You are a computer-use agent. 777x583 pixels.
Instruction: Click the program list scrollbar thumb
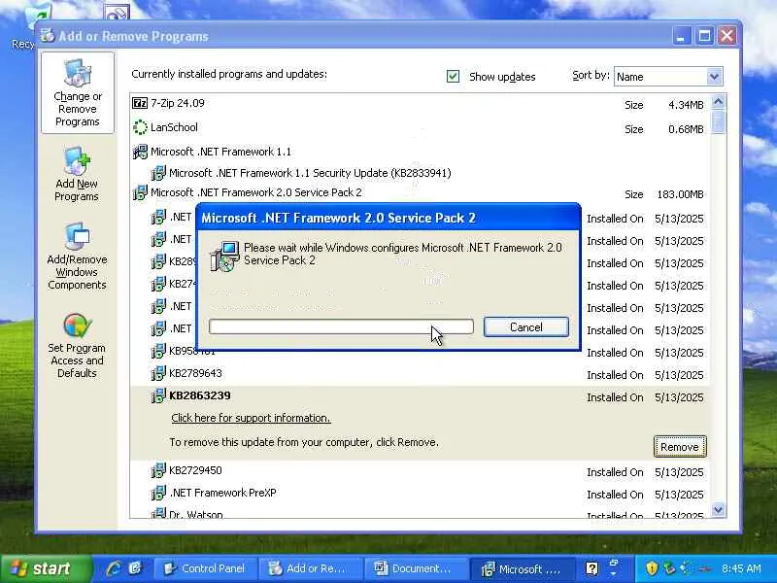pos(718,122)
